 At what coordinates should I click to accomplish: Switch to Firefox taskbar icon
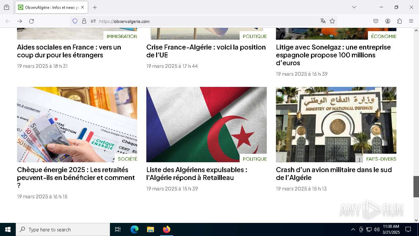coord(166,229)
